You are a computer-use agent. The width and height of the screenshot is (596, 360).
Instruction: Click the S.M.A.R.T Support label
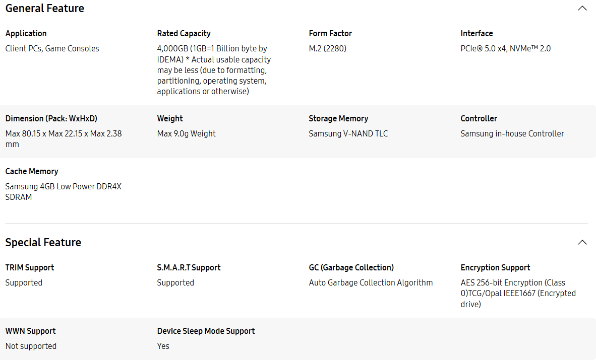pyautogui.click(x=189, y=267)
